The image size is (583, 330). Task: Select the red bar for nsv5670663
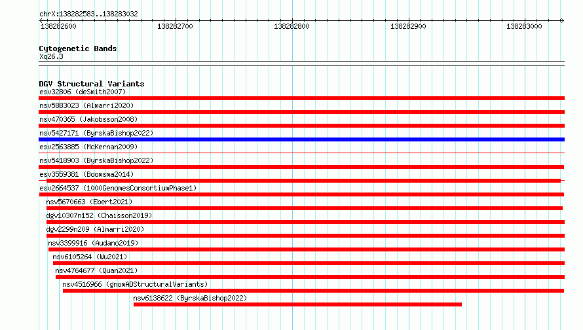[x=305, y=208]
